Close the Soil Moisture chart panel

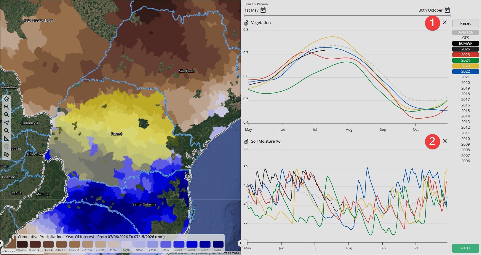pos(445,141)
